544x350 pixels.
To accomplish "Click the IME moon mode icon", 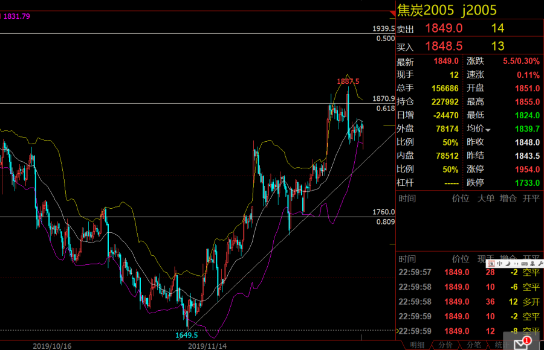I will point(508,264).
